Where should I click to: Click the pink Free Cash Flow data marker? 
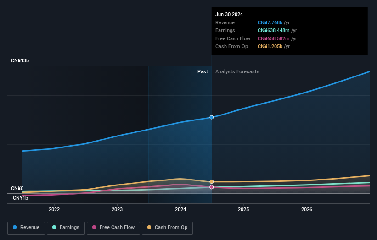point(212,187)
